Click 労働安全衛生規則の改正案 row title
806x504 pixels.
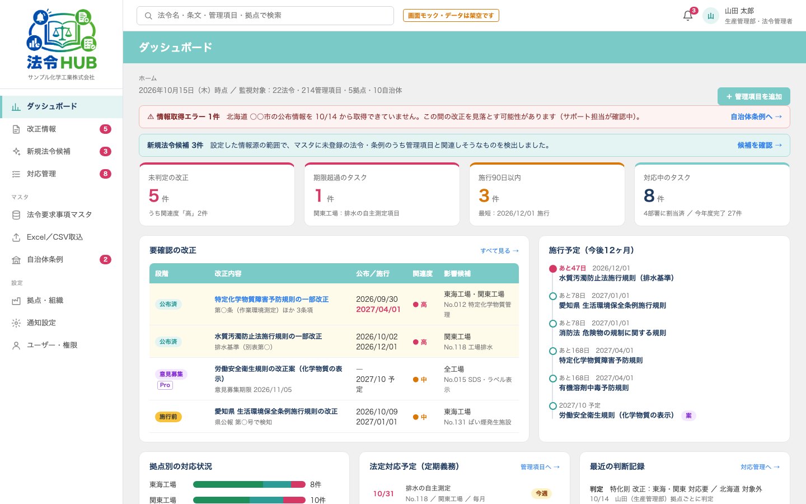(279, 374)
